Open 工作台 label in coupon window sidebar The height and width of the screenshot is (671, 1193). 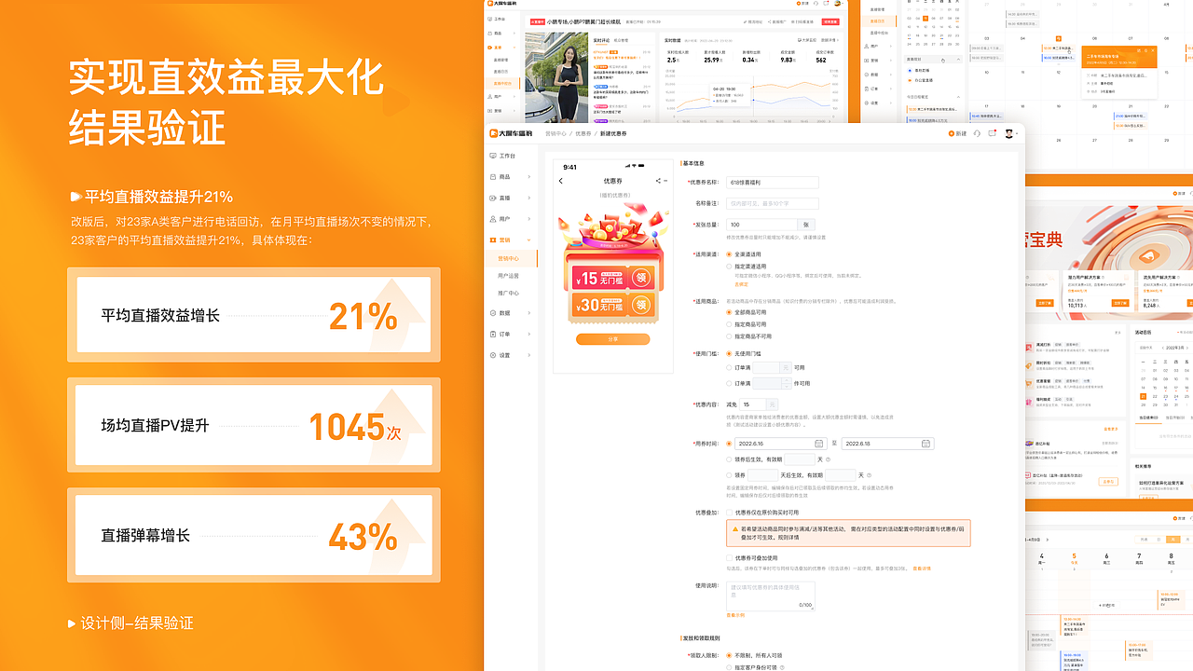508,156
